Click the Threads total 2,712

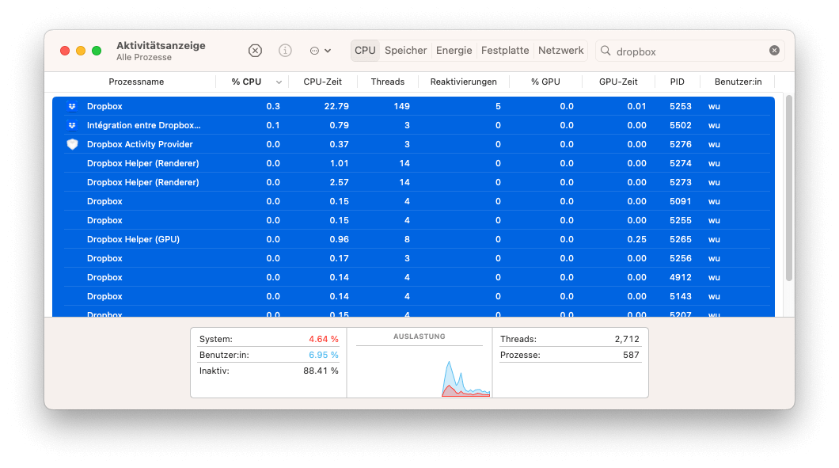pyautogui.click(x=627, y=339)
